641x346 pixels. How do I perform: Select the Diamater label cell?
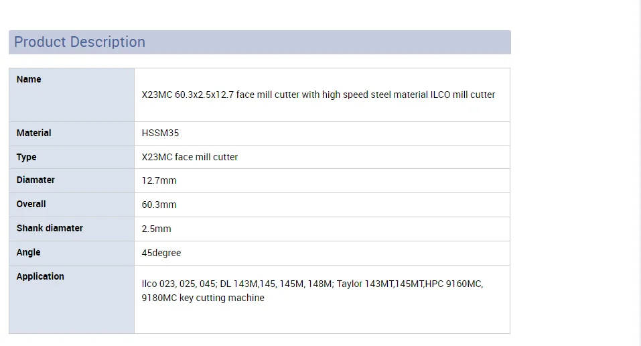(72, 180)
